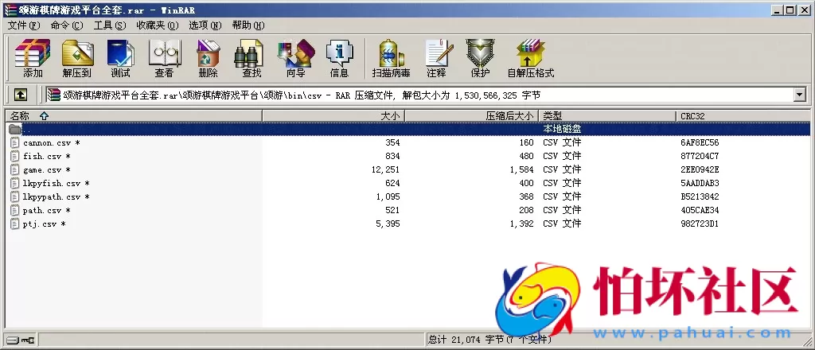This screenshot has width=815, height=350.
Task: Click the drive/key icon in status bar
Action: pos(20,340)
